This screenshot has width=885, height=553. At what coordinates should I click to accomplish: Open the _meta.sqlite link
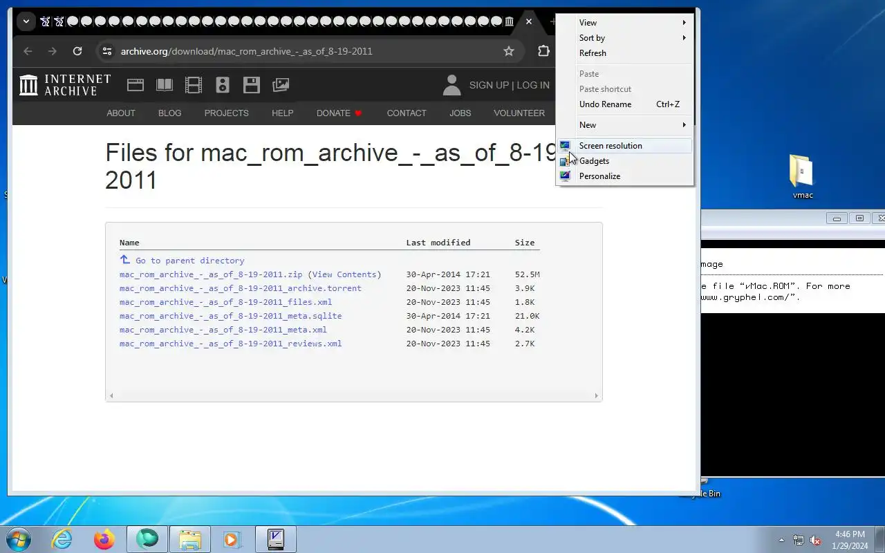tap(230, 316)
